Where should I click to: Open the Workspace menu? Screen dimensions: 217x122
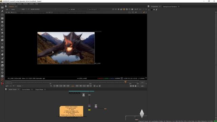click(12, 4)
